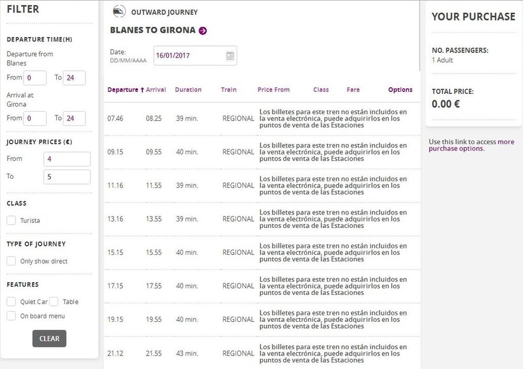The height and width of the screenshot is (369, 523).
Task: Check Only show direct journeys
Action: tap(11, 261)
